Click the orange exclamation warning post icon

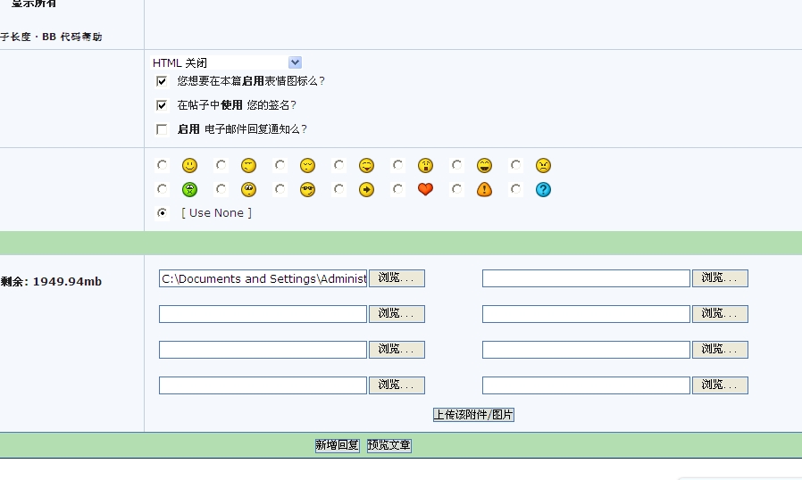[484, 189]
